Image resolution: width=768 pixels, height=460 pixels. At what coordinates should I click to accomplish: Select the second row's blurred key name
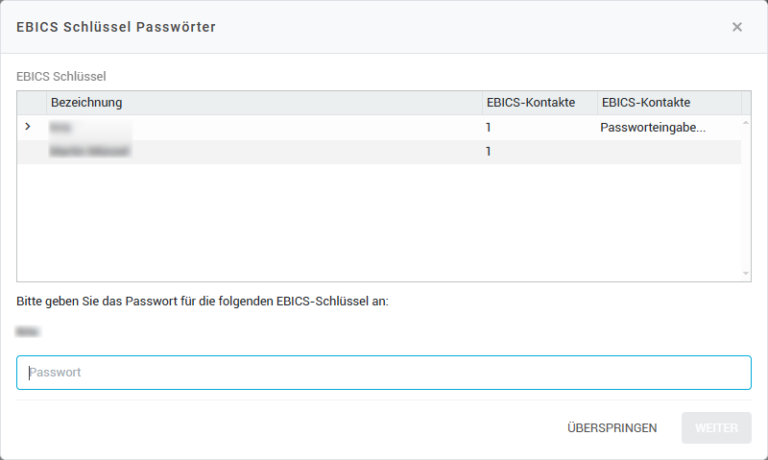pos(89,151)
